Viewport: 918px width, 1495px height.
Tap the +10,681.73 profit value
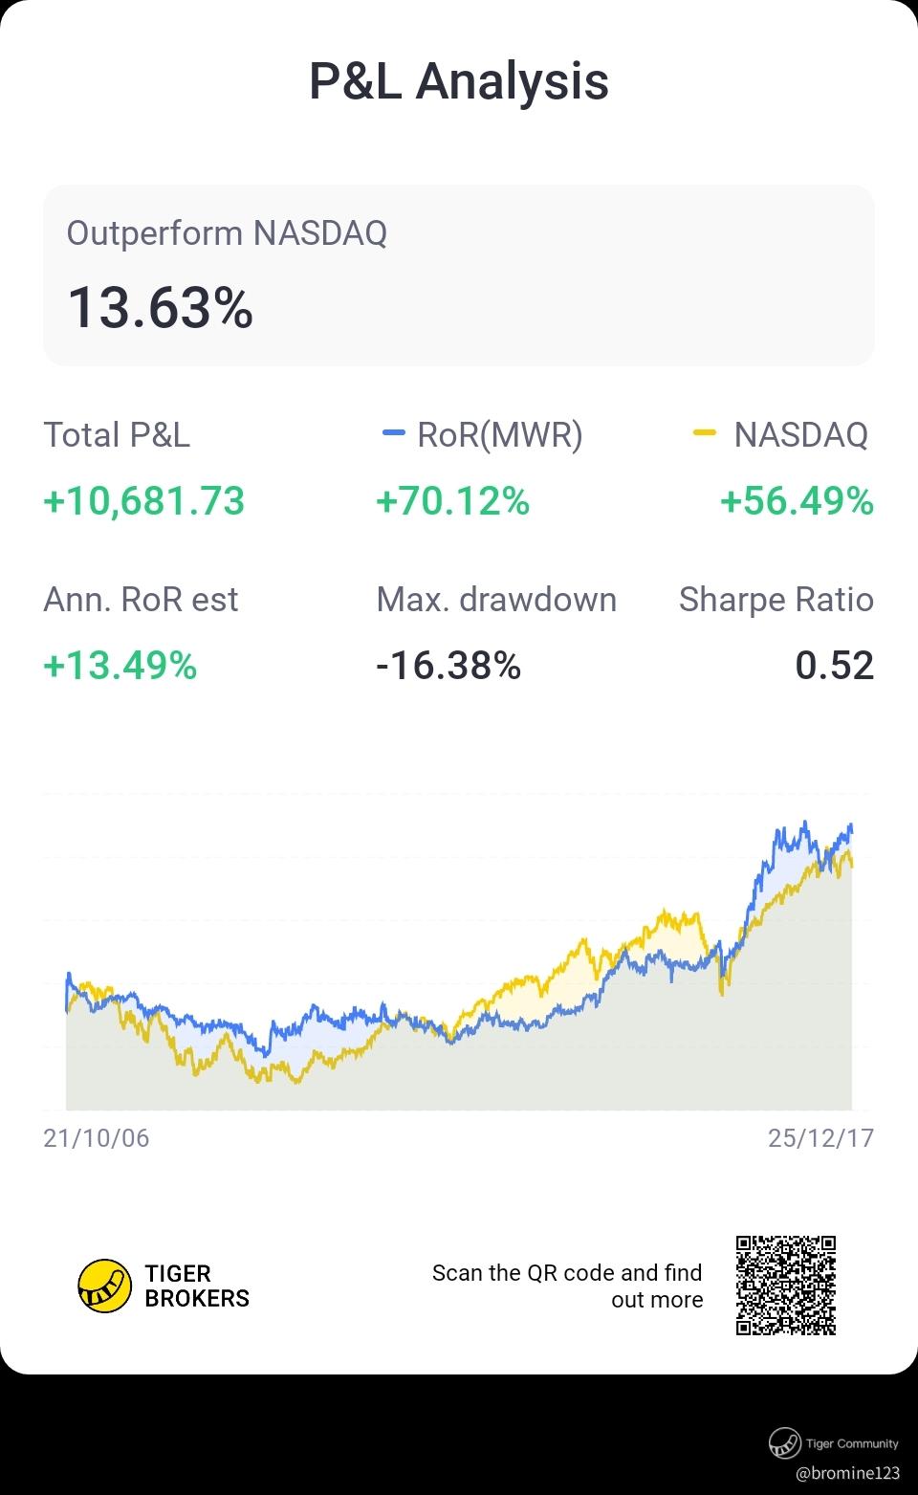[x=144, y=501]
